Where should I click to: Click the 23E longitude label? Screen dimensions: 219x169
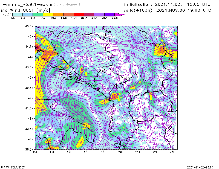coord(172,152)
